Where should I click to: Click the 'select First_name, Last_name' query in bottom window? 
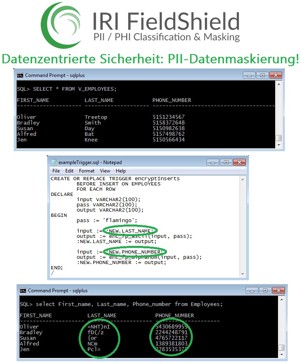pos(129,304)
